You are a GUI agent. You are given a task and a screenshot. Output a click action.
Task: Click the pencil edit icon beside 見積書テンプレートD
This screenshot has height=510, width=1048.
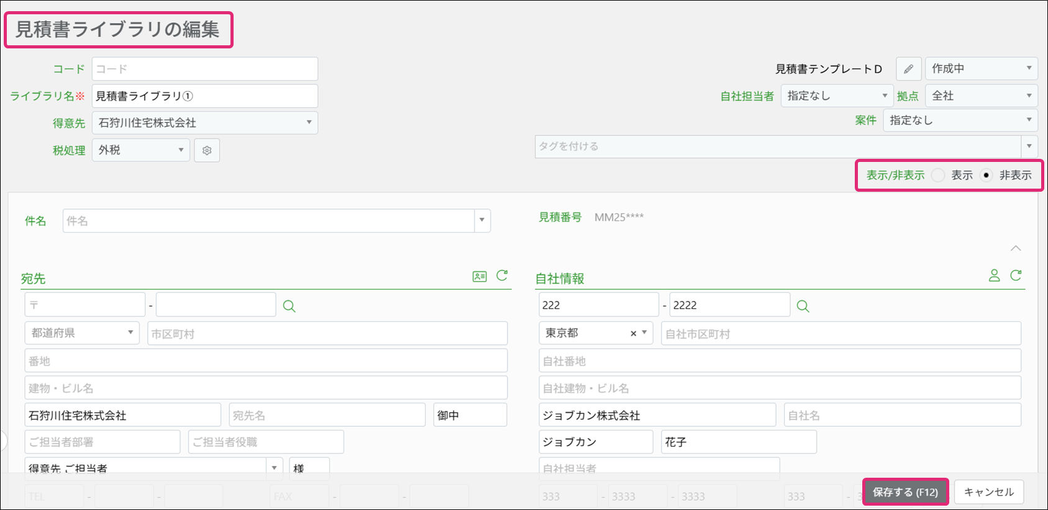[x=908, y=69]
